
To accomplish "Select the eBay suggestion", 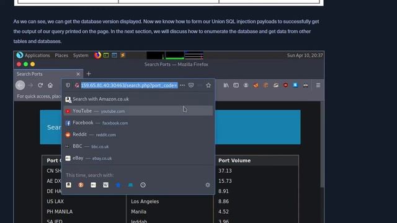I will pyautogui.click(x=138, y=159).
